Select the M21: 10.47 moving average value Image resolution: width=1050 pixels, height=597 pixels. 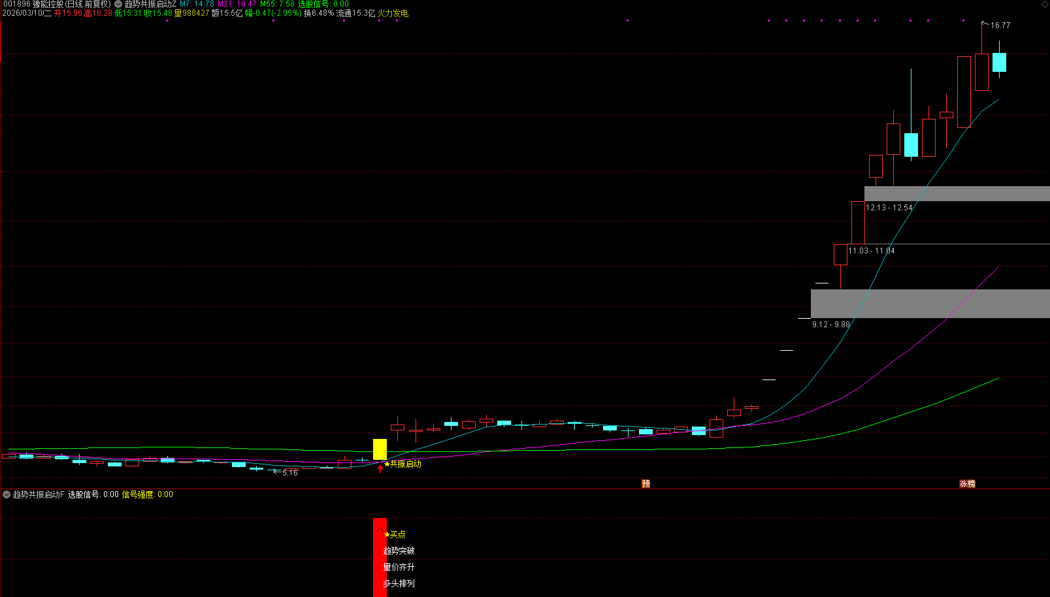tap(237, 4)
